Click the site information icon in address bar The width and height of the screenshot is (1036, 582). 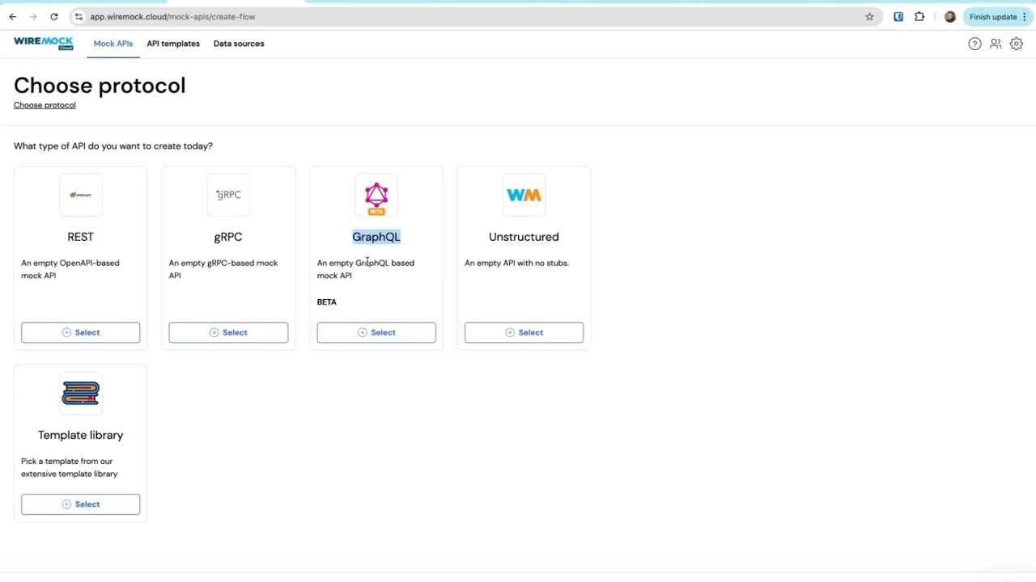79,16
